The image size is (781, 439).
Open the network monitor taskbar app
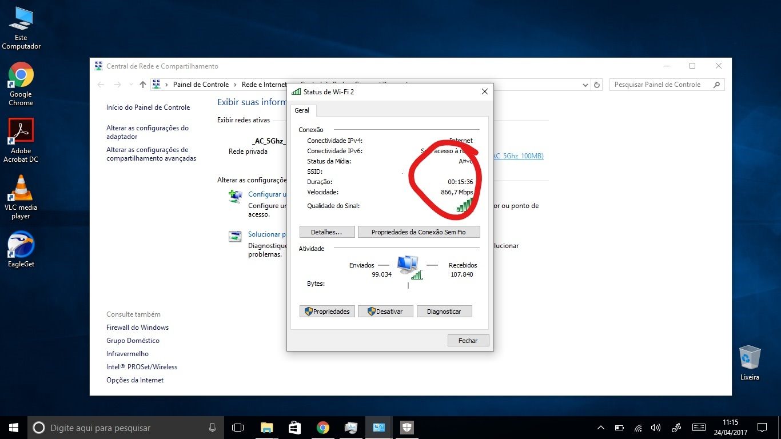pos(351,428)
